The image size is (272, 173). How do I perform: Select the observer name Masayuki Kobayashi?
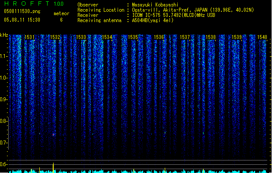point(155,5)
